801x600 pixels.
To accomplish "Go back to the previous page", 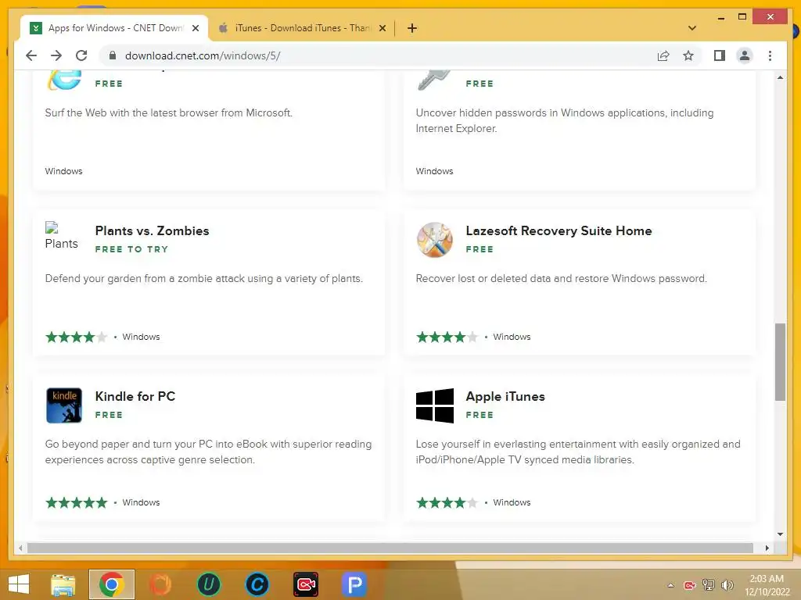I will [31, 55].
